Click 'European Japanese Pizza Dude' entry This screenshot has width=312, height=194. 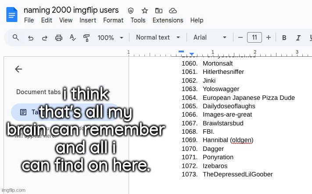click(x=249, y=98)
